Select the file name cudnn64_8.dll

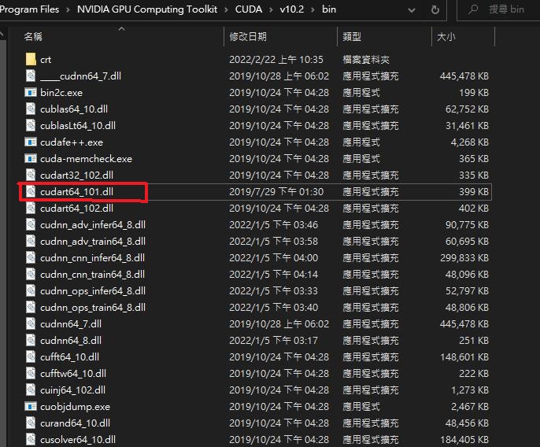(x=71, y=340)
